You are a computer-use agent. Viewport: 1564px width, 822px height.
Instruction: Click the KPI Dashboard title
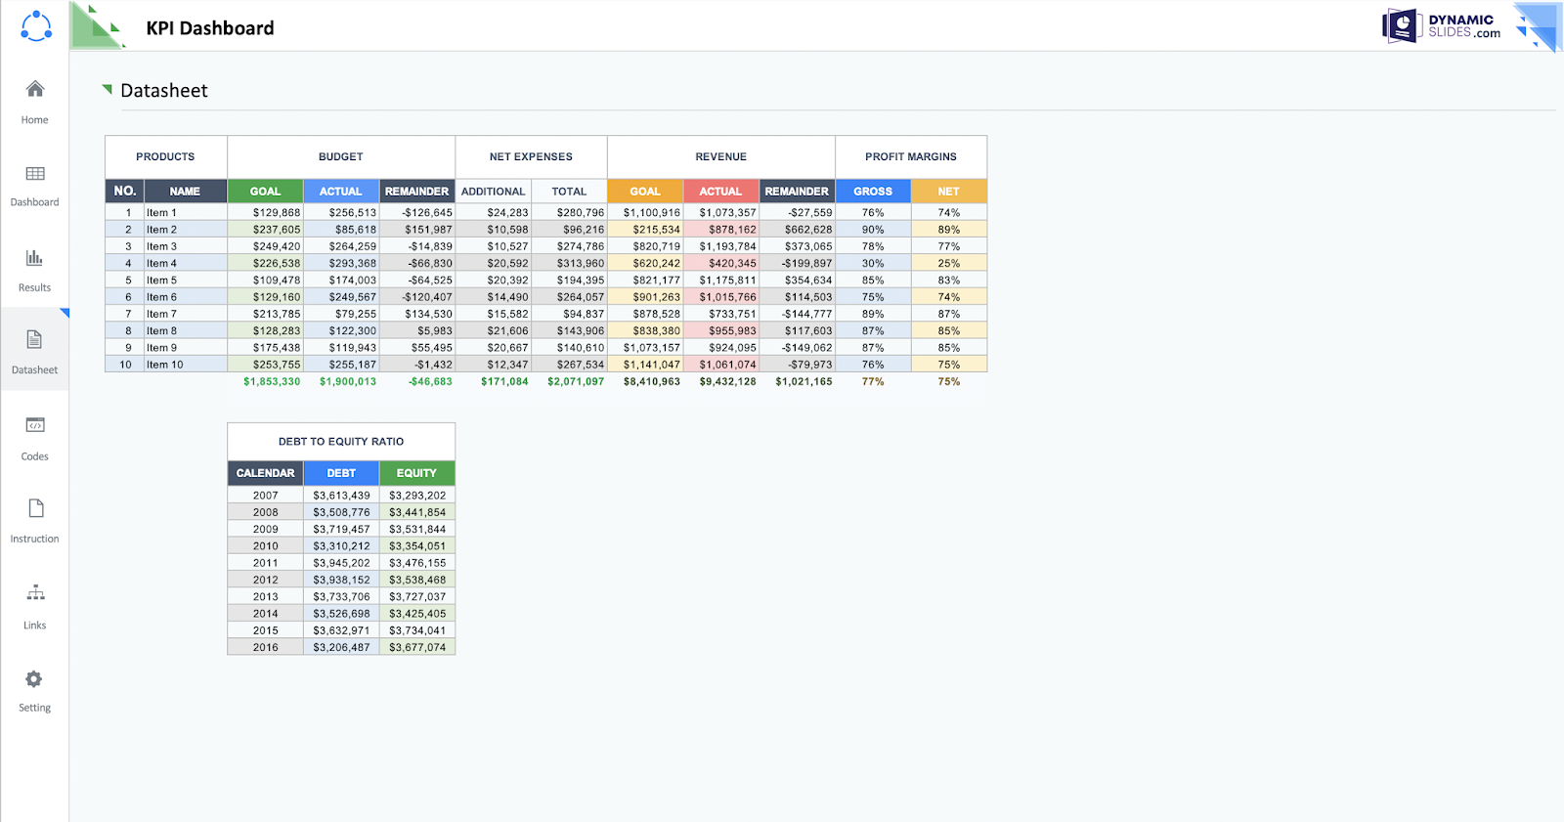coord(210,28)
